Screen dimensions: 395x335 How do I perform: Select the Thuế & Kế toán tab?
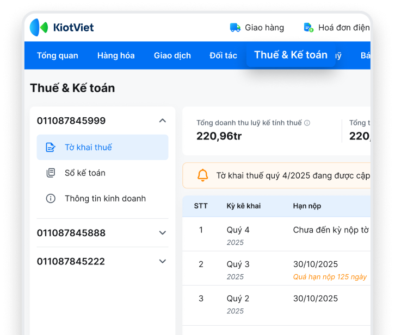(x=291, y=55)
